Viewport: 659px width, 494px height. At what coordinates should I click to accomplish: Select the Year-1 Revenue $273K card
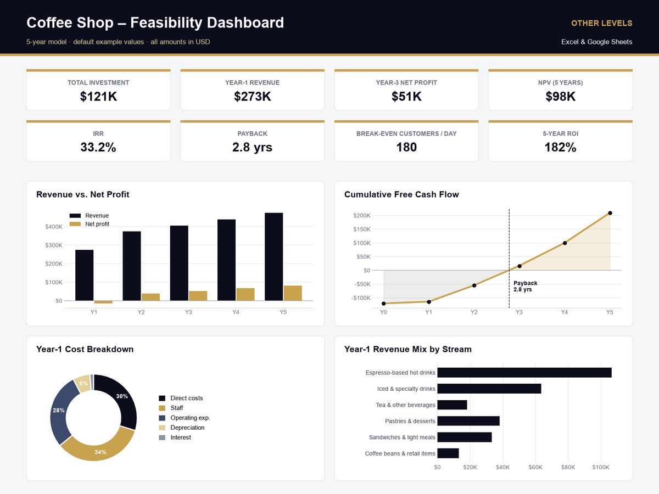252,90
